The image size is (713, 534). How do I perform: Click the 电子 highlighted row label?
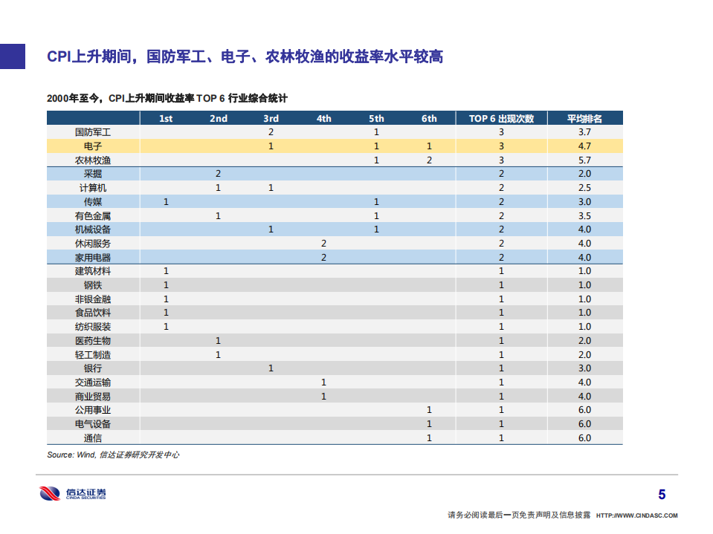91,146
